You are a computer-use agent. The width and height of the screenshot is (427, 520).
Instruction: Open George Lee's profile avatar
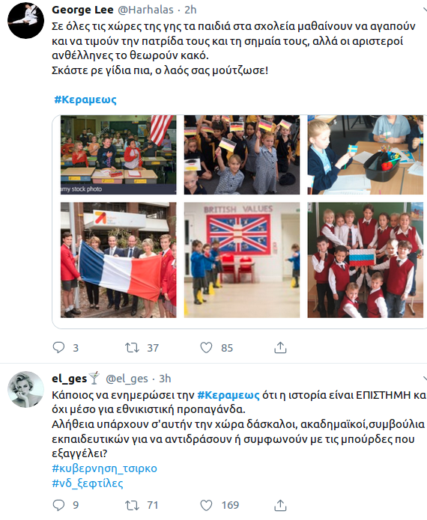[26, 20]
